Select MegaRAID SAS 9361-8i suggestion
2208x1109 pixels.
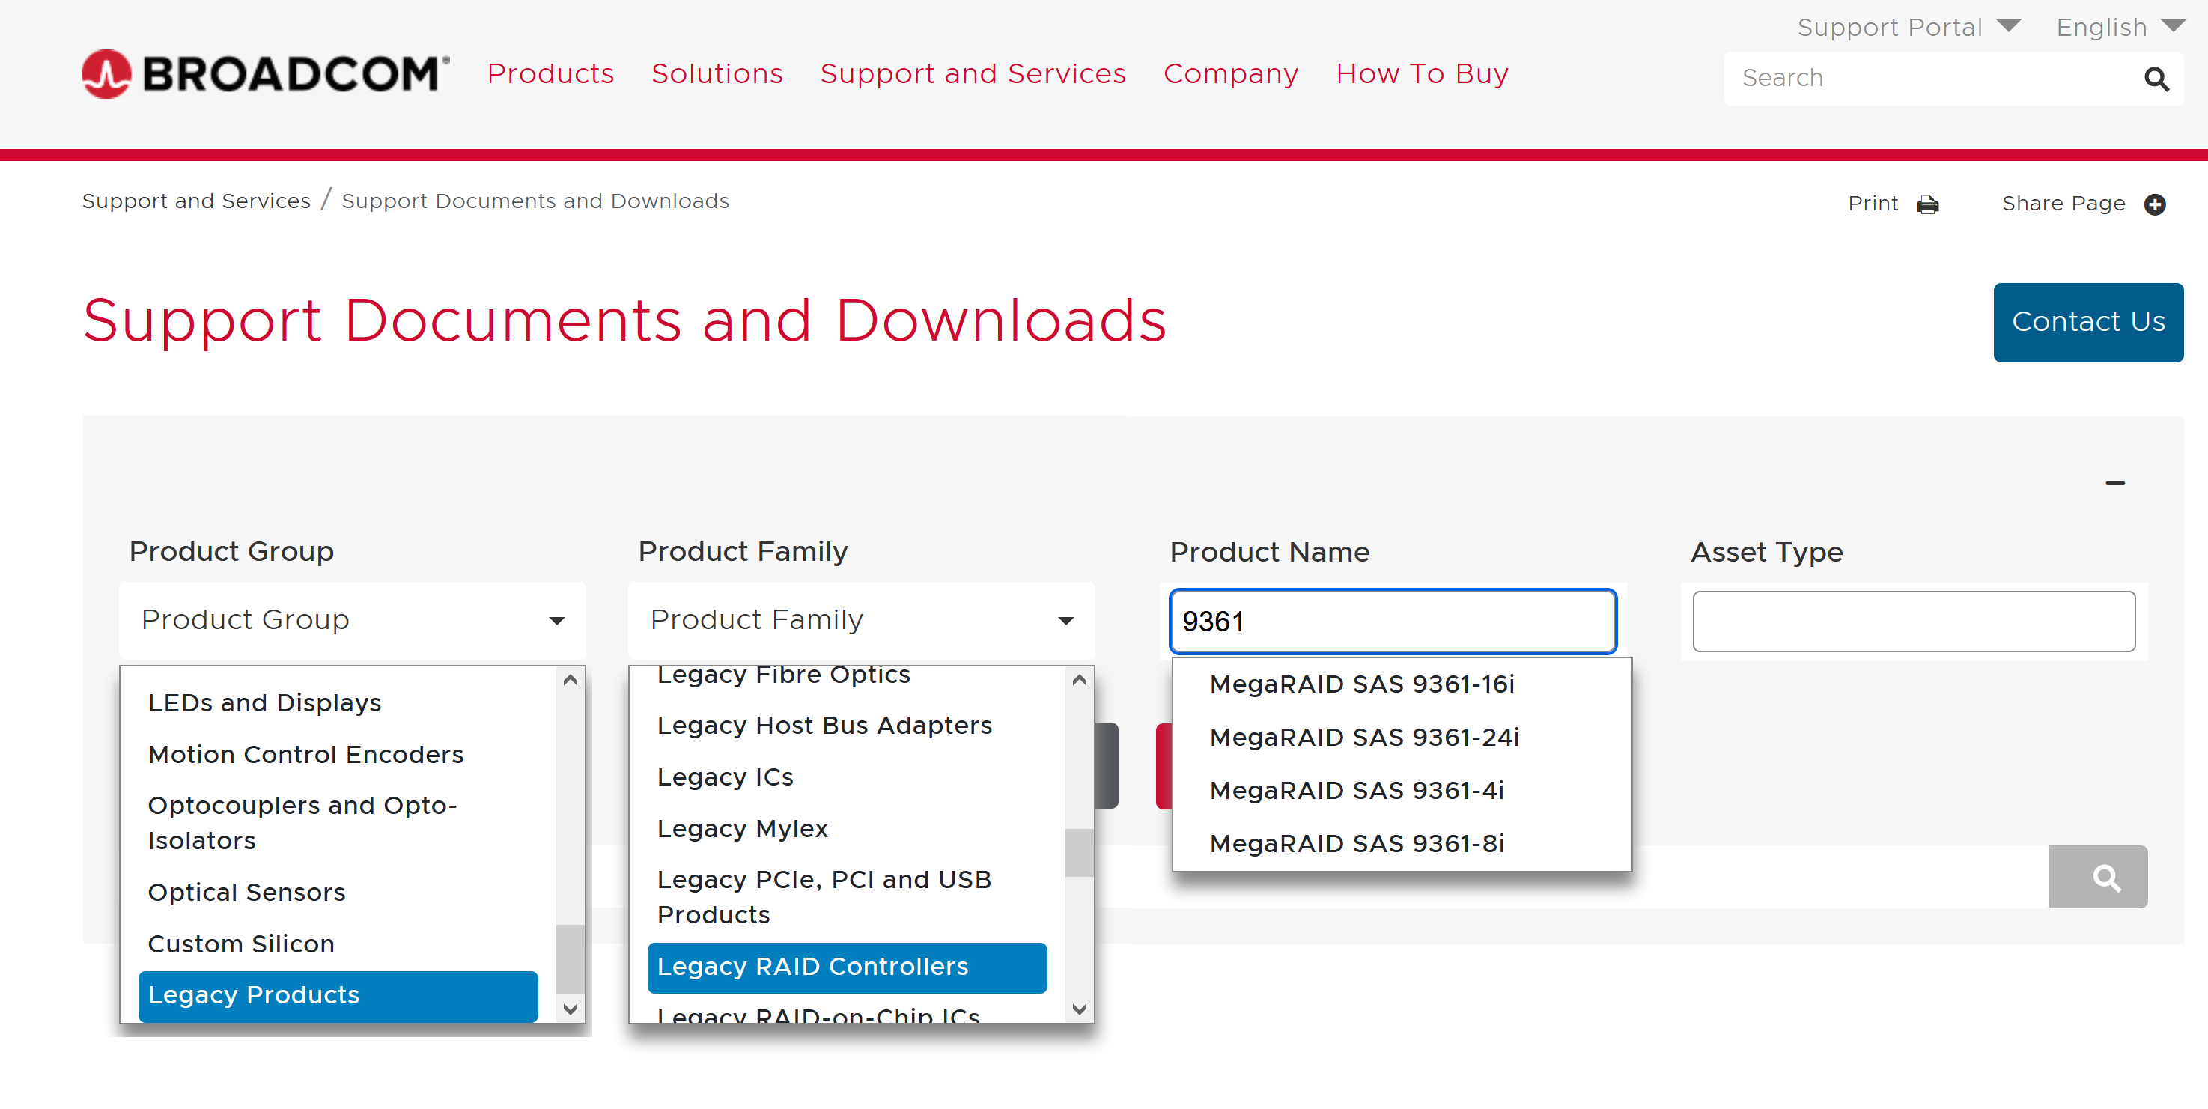point(1356,843)
